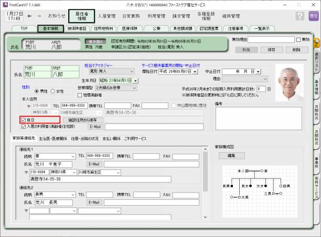
Task: Open help with the question mark icon
Action: 299,16
